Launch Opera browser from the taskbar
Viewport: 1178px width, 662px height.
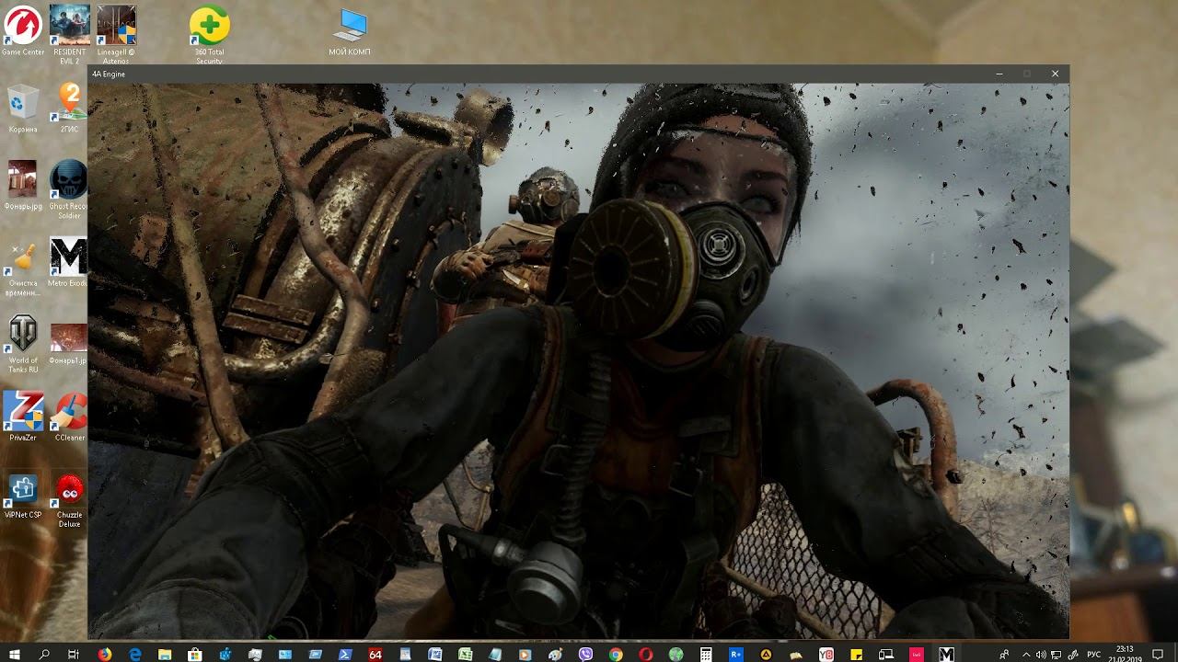point(646,654)
